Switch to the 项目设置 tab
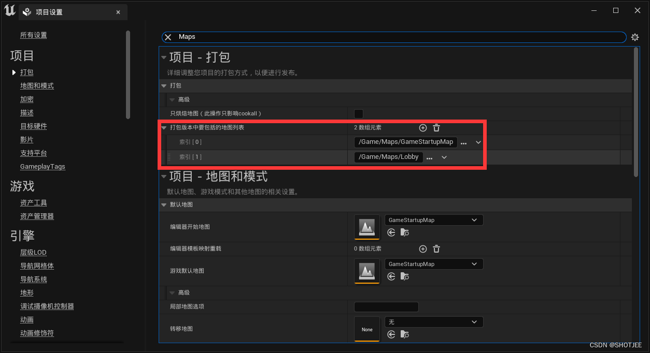 pos(67,11)
